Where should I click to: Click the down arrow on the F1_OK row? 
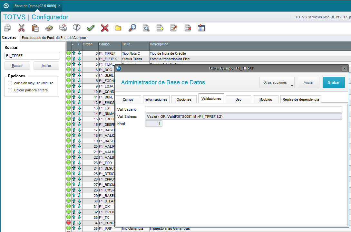coord(79,207)
